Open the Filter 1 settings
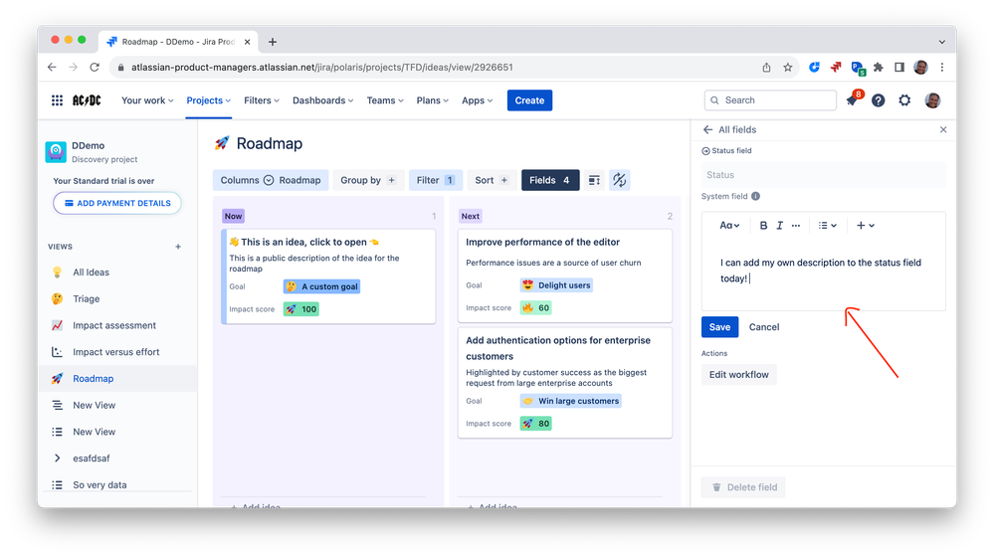The height and width of the screenshot is (557, 994). pos(436,181)
